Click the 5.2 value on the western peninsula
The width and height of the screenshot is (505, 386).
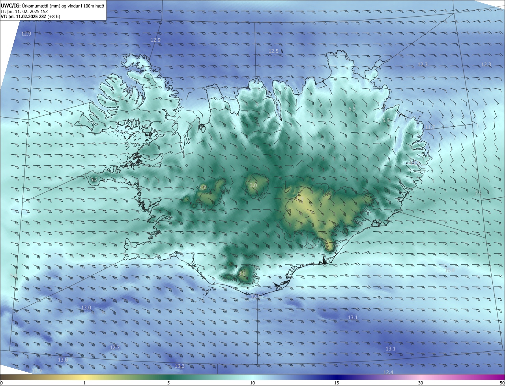coord(94,180)
